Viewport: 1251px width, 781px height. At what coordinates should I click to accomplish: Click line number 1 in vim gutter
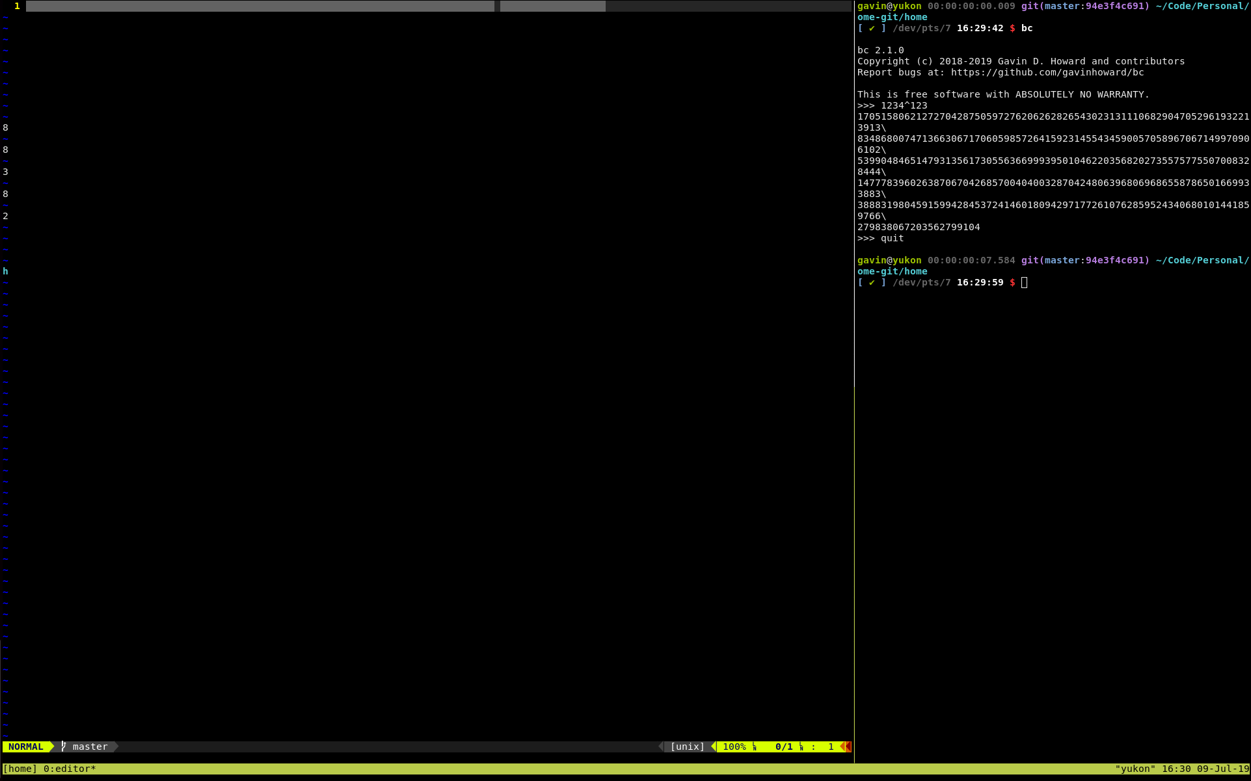17,6
